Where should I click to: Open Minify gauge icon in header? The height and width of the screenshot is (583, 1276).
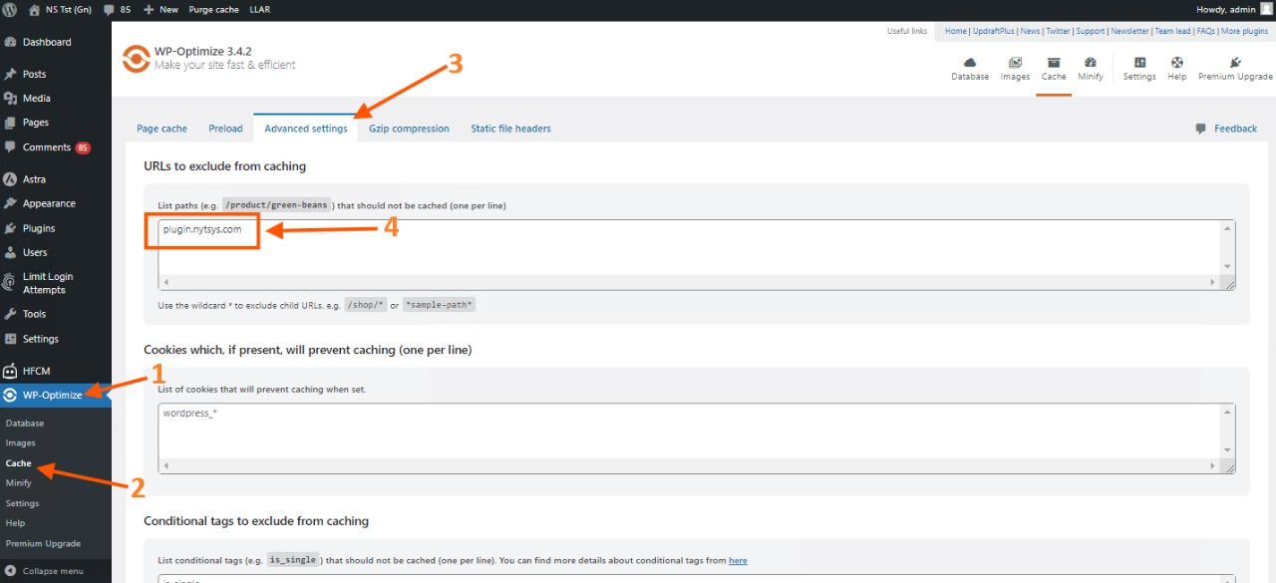pyautogui.click(x=1091, y=62)
